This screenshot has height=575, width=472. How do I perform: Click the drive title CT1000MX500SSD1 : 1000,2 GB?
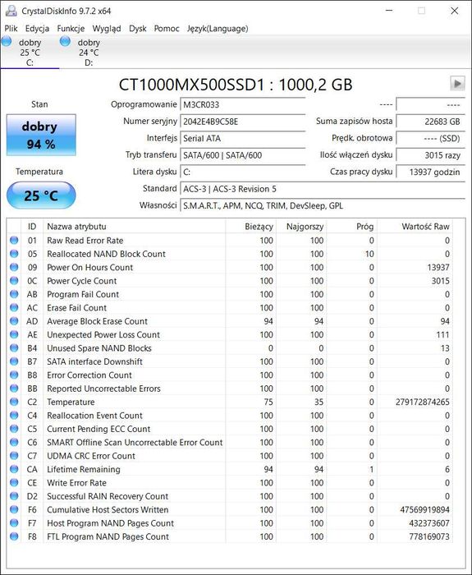click(x=236, y=85)
